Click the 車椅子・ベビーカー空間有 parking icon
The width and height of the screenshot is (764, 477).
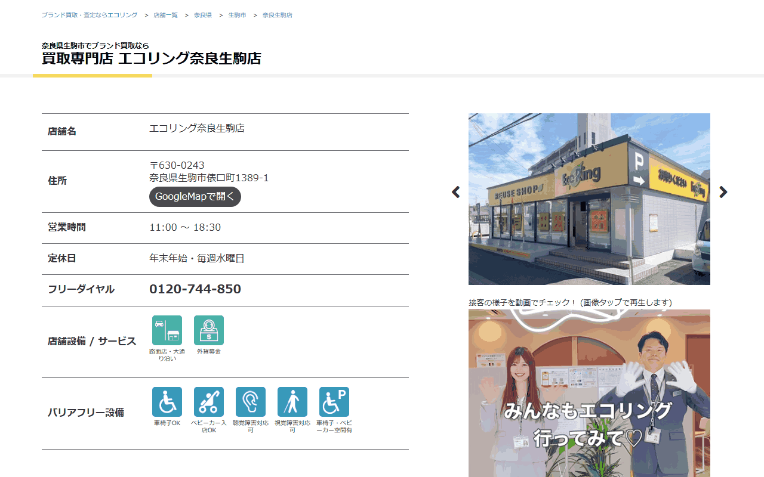coord(334,402)
